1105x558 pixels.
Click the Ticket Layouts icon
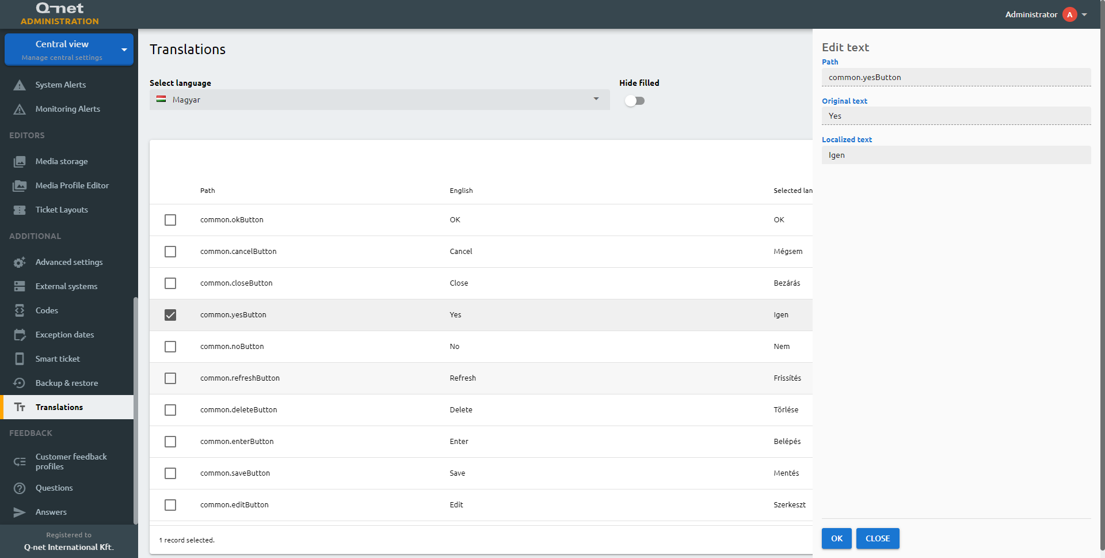[20, 210]
